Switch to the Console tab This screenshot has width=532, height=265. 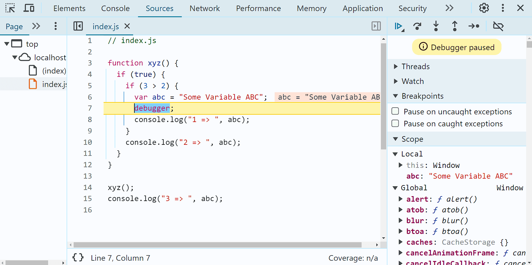click(115, 8)
